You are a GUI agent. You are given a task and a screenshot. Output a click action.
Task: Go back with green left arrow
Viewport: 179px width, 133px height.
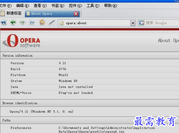[13, 22]
